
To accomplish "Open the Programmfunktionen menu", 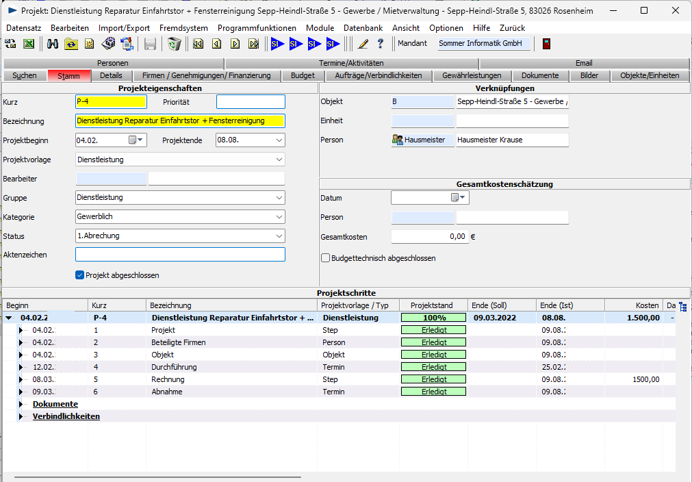I will pyautogui.click(x=257, y=28).
